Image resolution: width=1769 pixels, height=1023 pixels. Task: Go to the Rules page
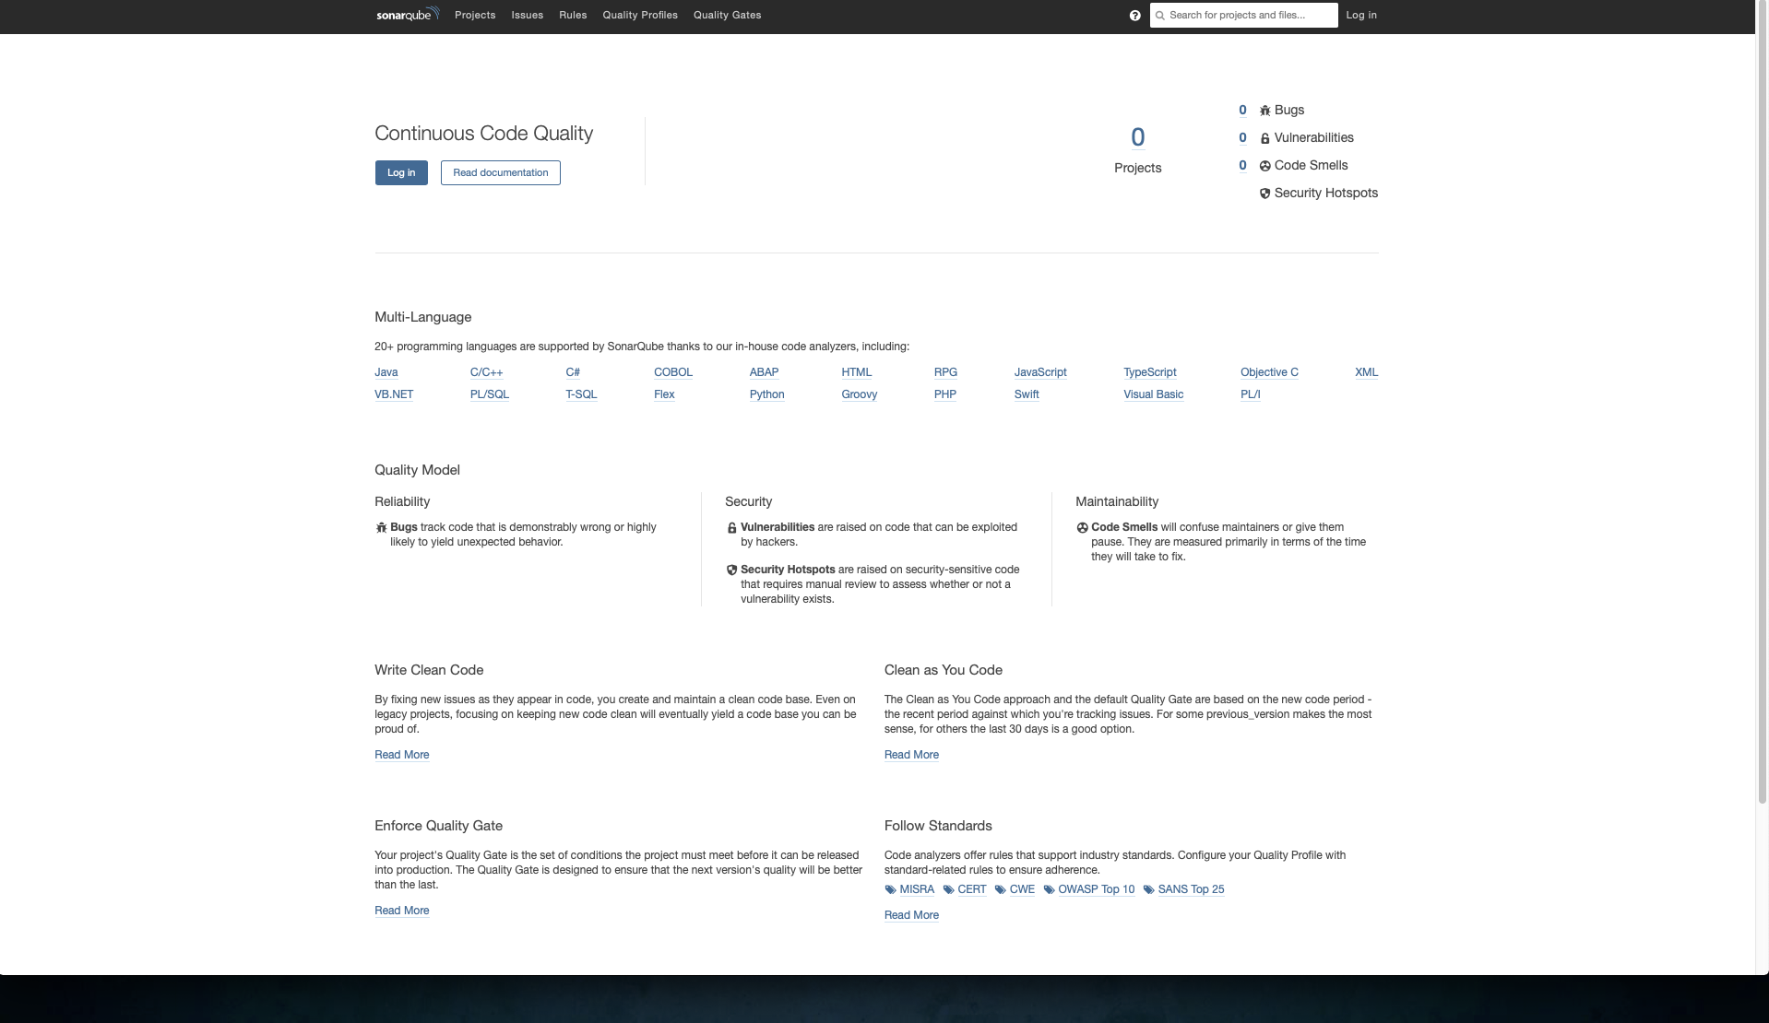tap(573, 15)
